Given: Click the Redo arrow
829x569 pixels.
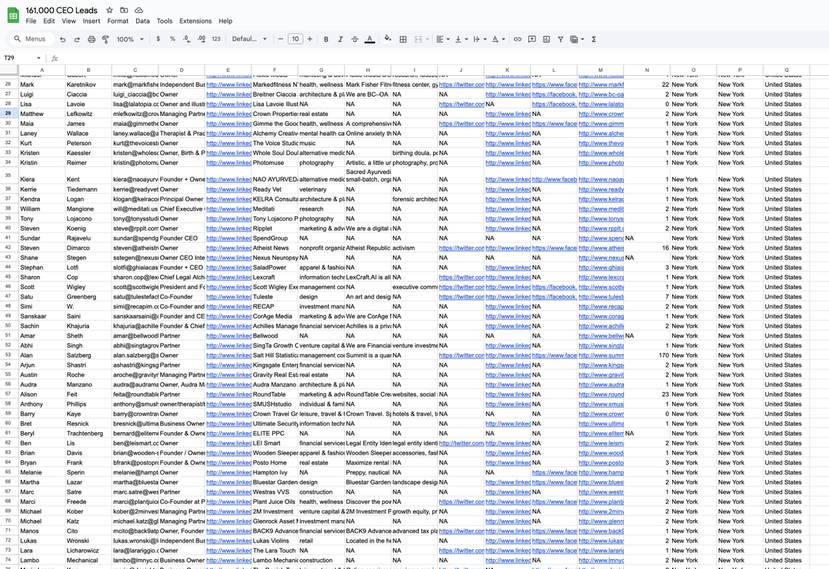Looking at the screenshot, I should (78, 39).
